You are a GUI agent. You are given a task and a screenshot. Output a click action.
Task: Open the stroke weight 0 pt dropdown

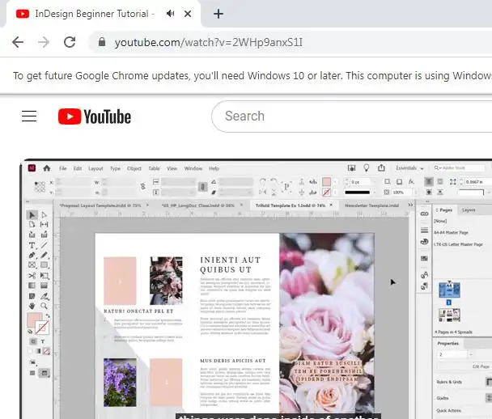coord(375,182)
